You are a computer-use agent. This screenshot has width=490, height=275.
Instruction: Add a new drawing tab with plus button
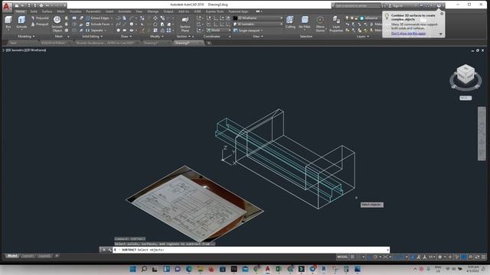tap(209, 43)
